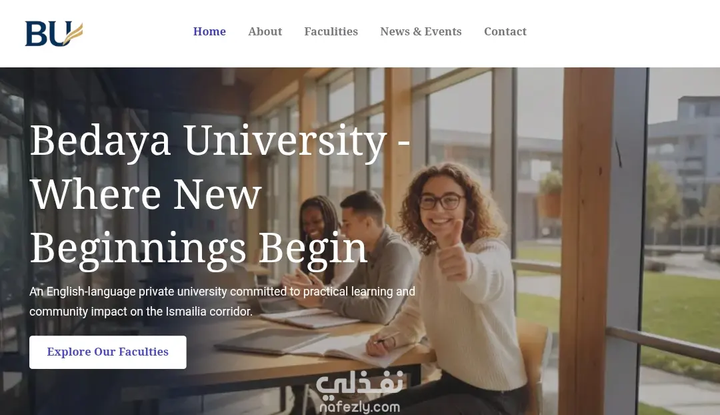Click the golden feather on the BU logo
The width and height of the screenshot is (720, 415).
(75, 33)
